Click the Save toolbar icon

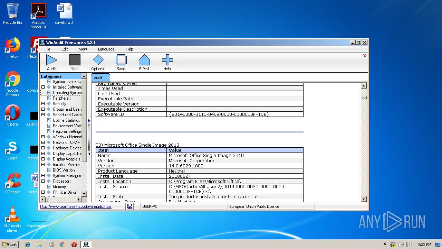pyautogui.click(x=121, y=63)
